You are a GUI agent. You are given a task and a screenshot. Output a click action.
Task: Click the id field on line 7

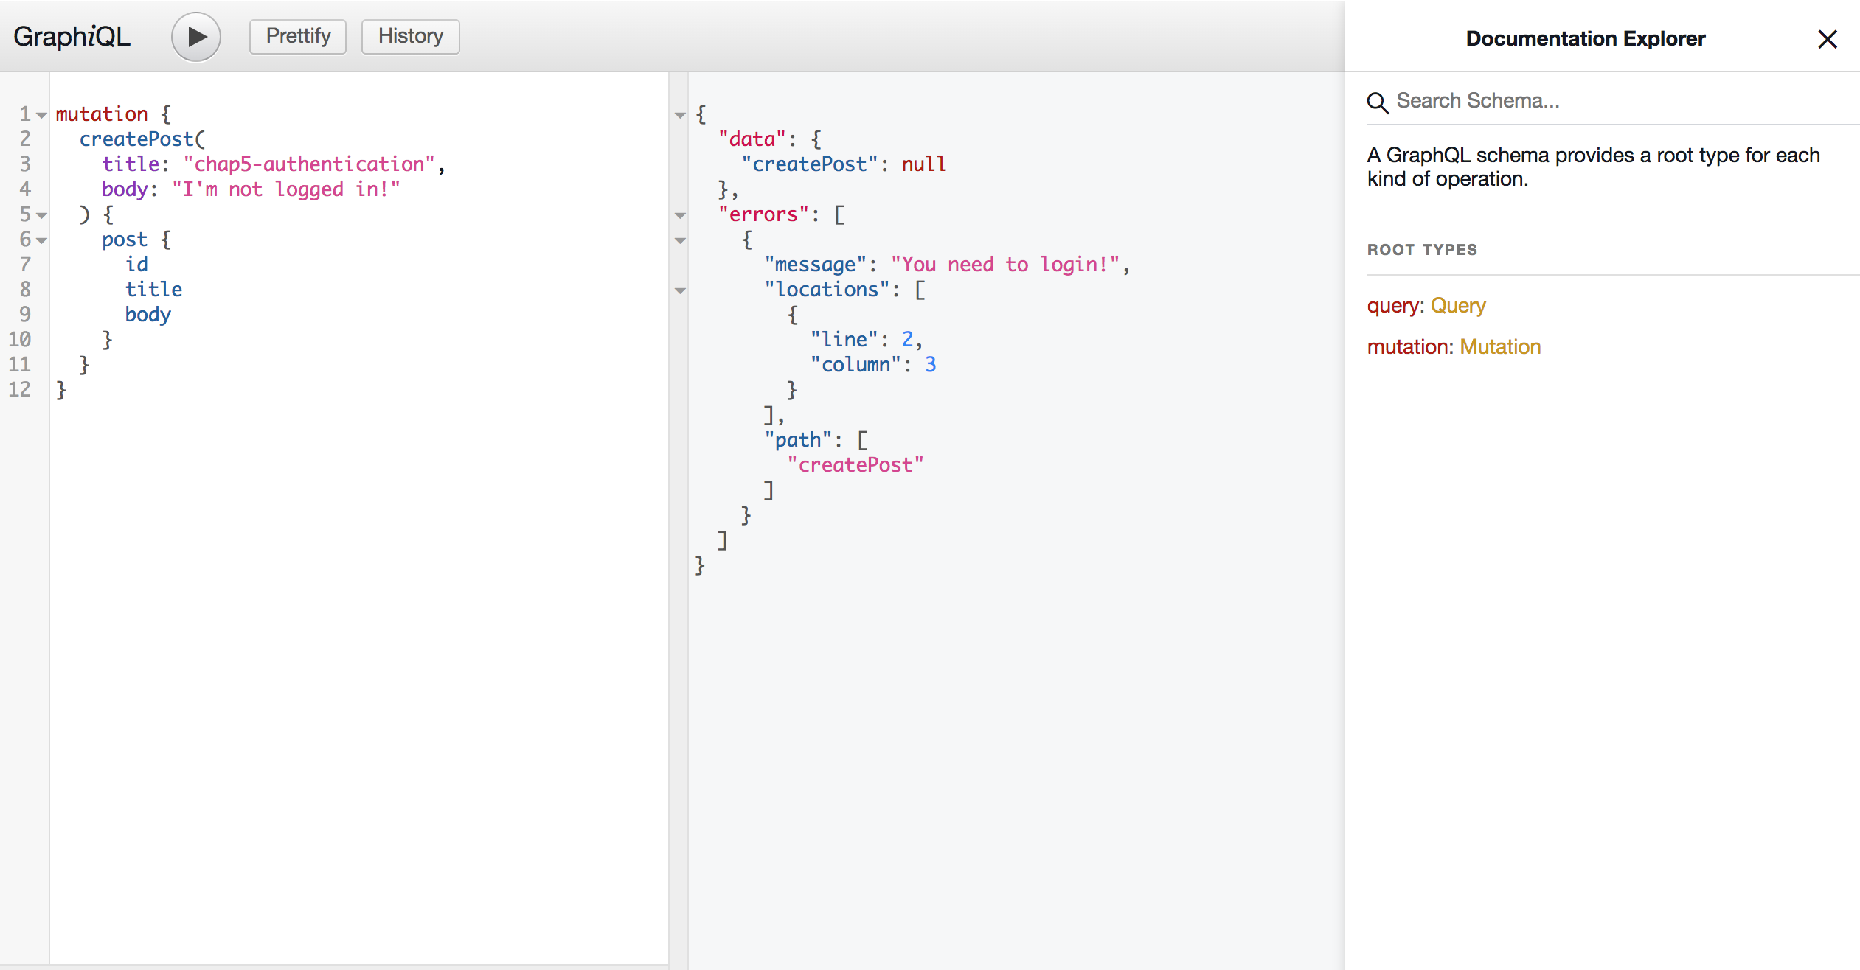136,265
